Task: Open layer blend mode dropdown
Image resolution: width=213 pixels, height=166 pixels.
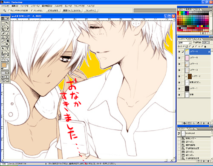Action: click(x=184, y=43)
